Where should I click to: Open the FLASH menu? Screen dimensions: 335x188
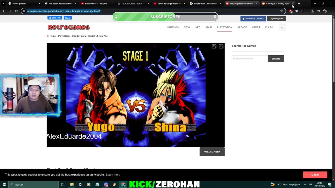pos(269,27)
